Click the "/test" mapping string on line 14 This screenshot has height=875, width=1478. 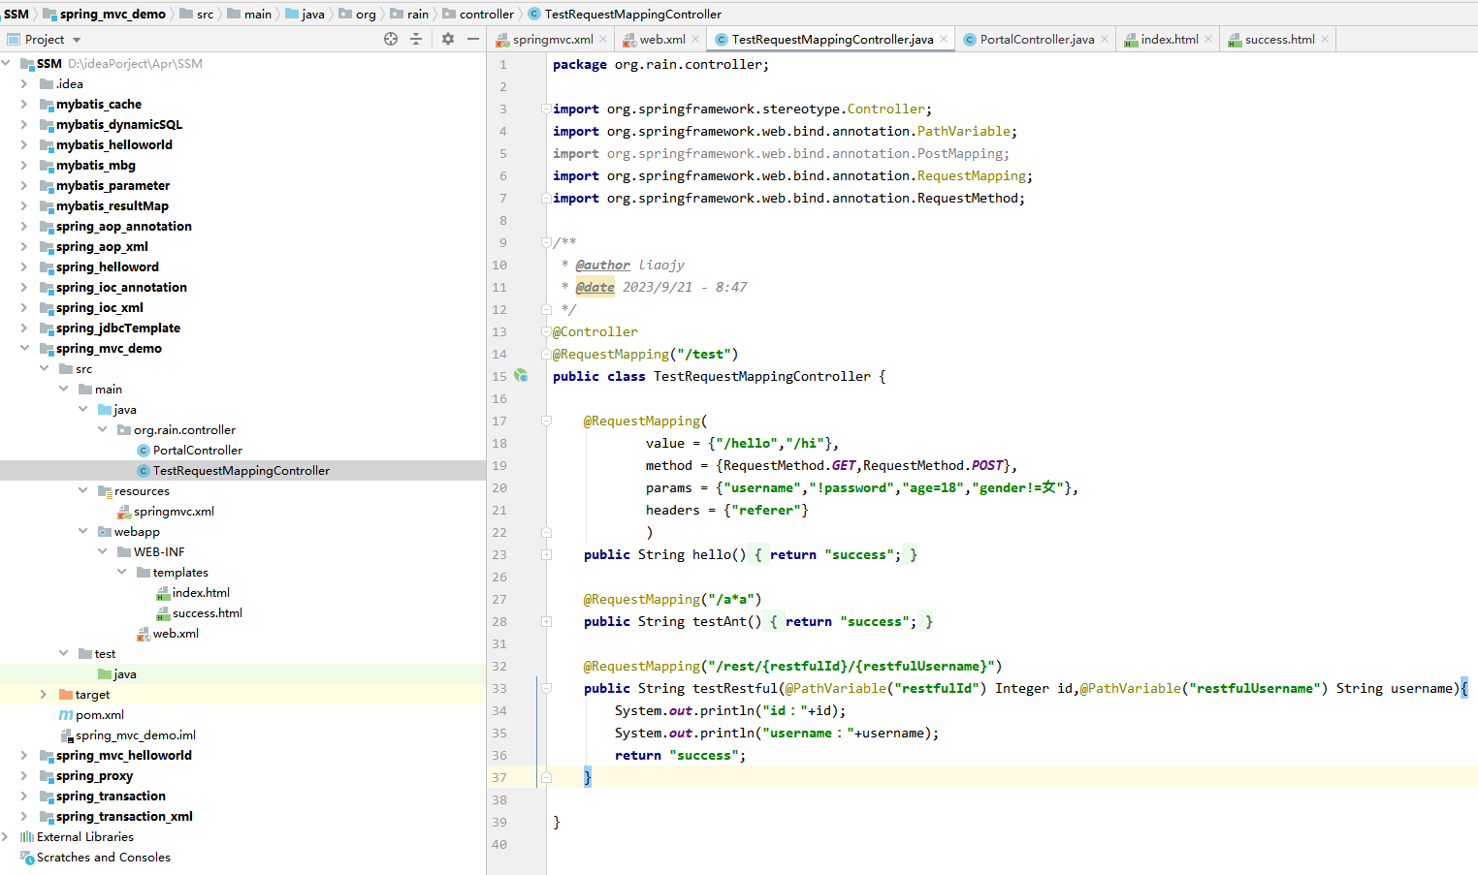click(704, 354)
